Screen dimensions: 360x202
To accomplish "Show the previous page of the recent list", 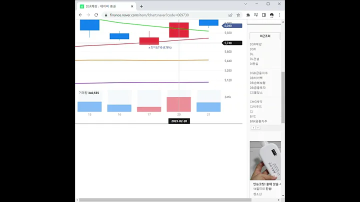I will tap(253, 127).
